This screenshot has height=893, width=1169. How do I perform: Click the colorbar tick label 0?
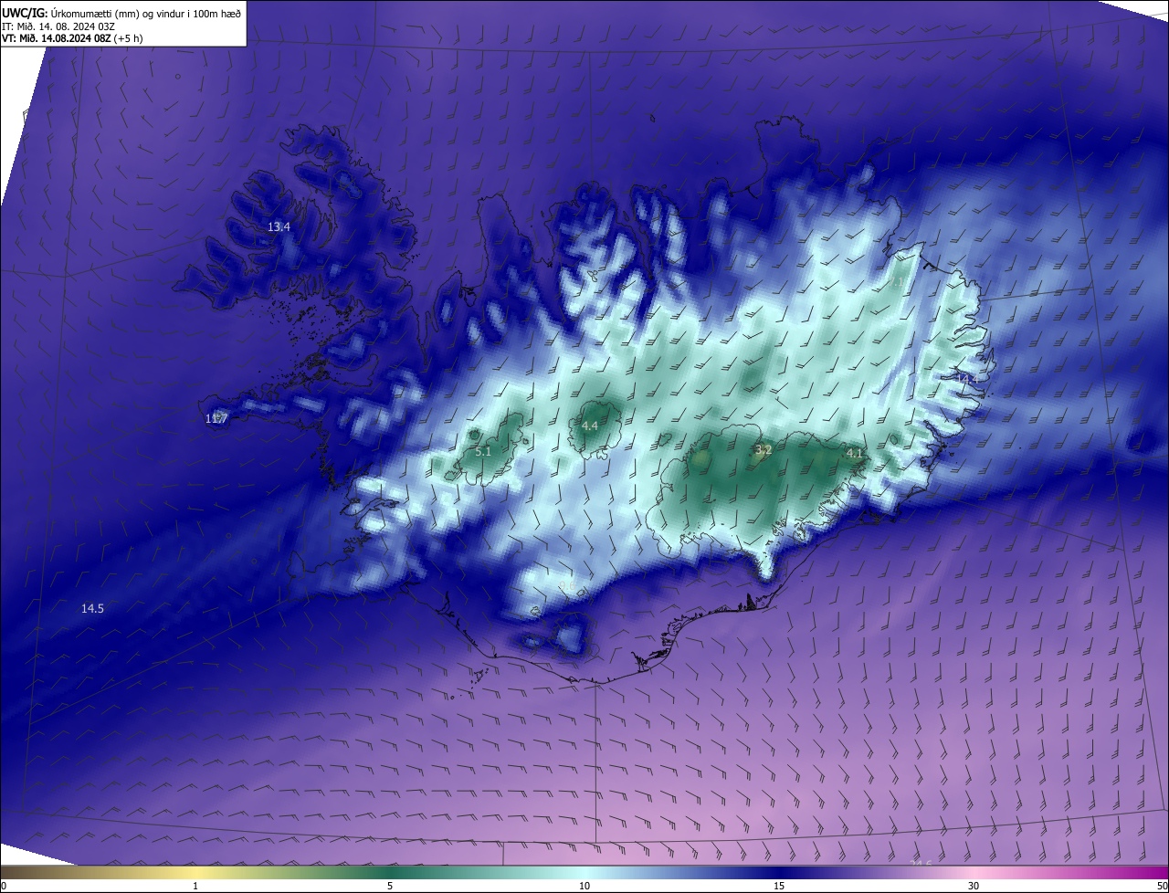(4, 886)
